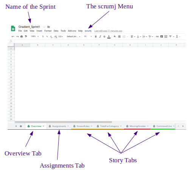Click the merge cells icon
This screenshot has height=171, width=196.
[124, 36]
